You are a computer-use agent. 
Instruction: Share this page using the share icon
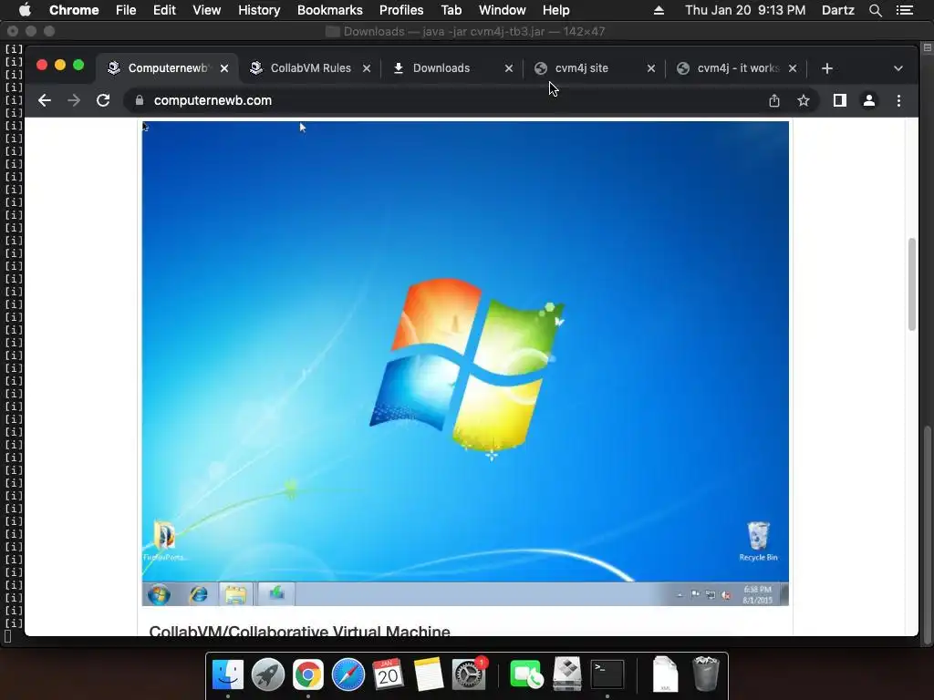(x=773, y=100)
